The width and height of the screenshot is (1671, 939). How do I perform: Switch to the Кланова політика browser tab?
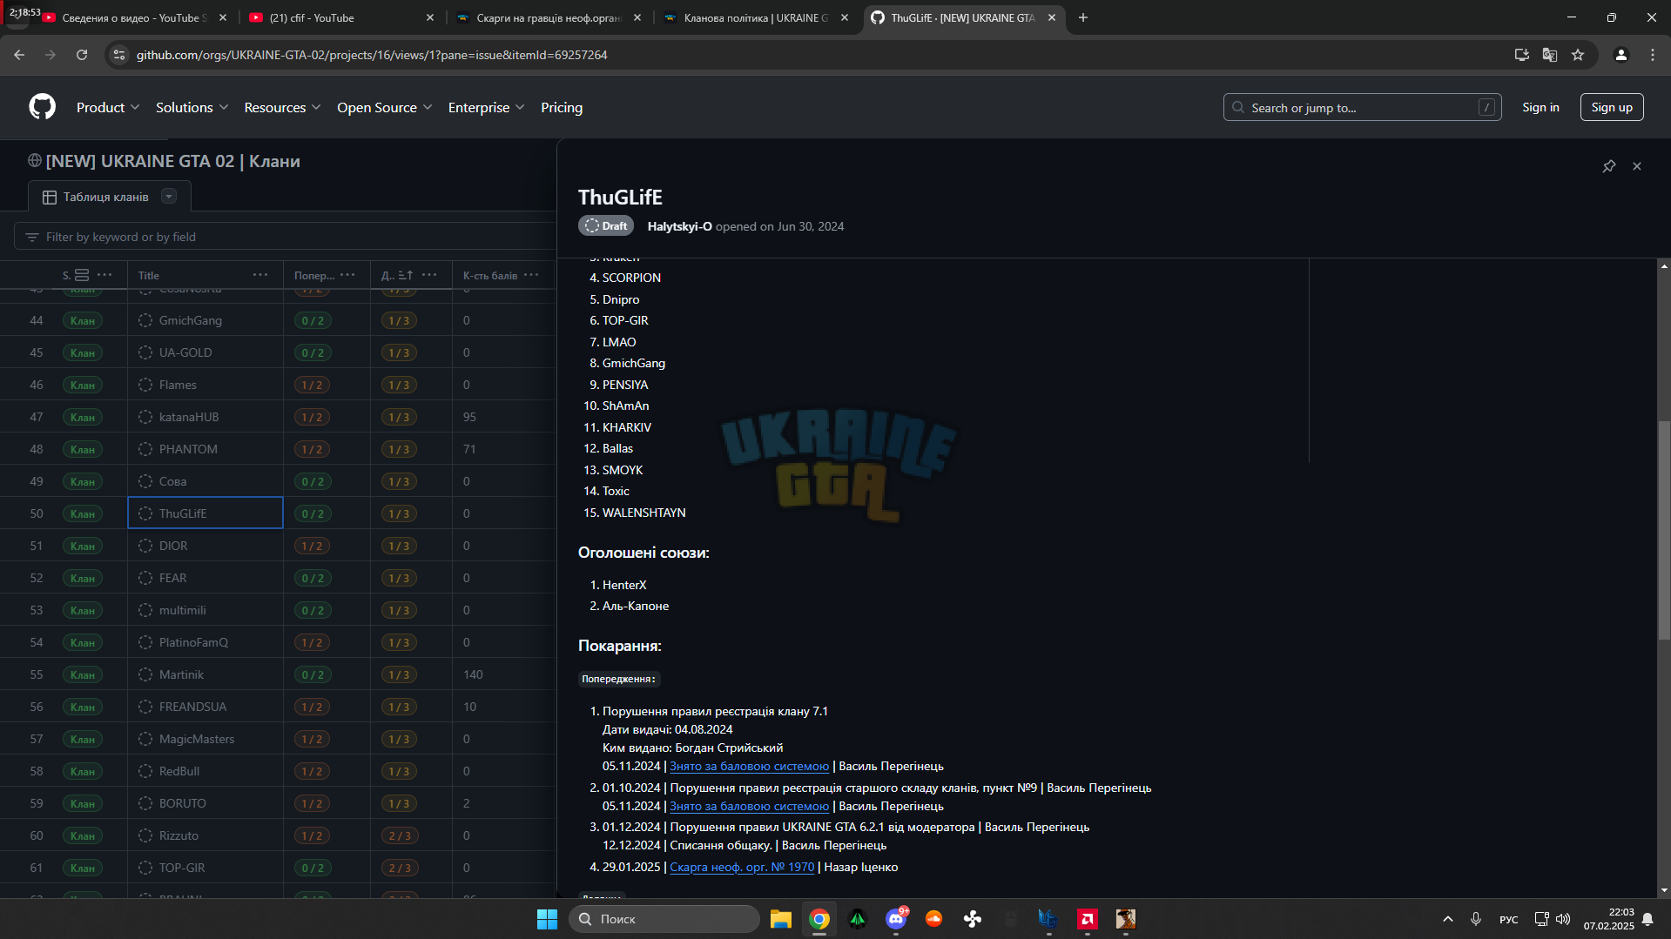click(755, 17)
